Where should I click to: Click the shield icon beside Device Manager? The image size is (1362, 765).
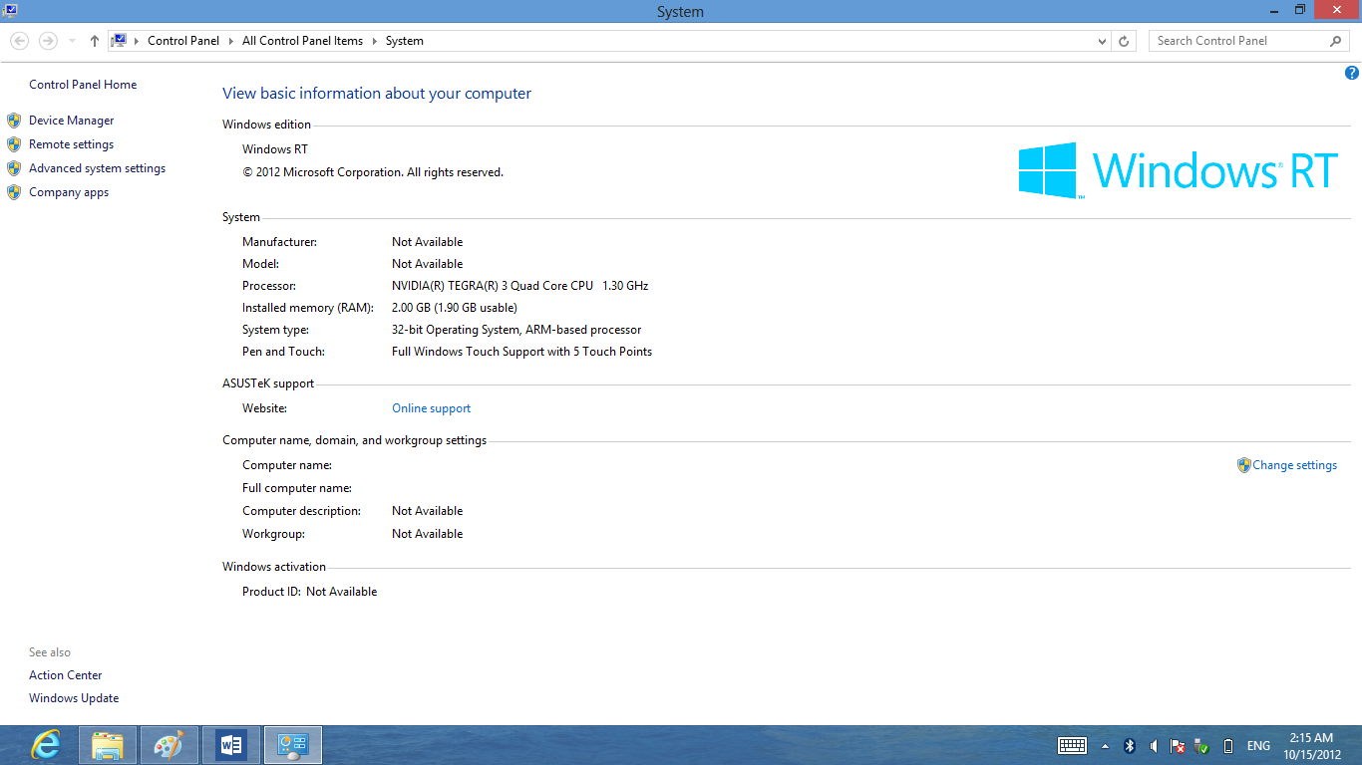[x=14, y=121]
